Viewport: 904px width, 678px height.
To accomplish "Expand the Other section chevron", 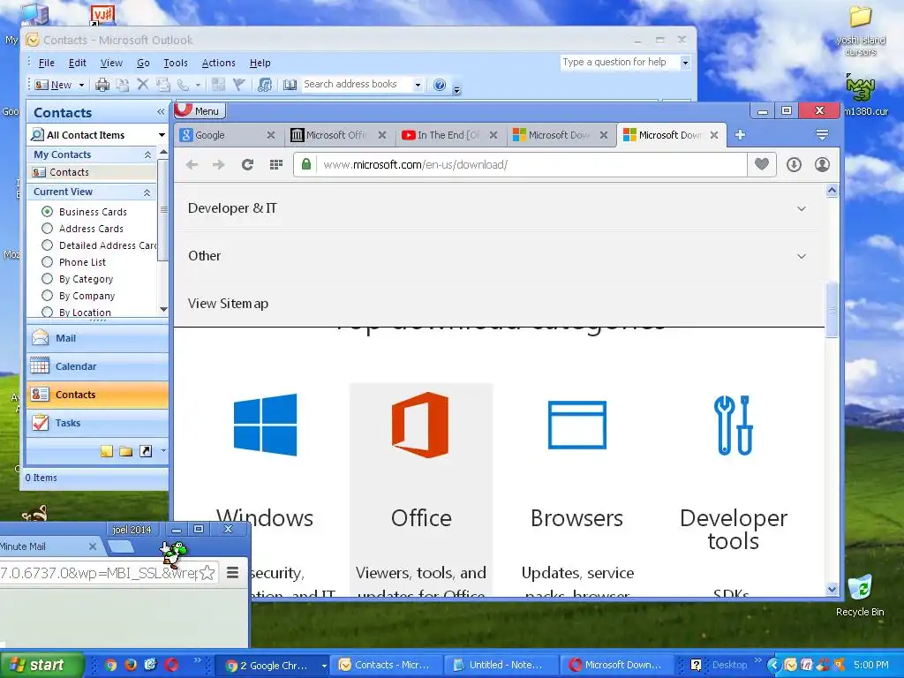I will click(x=802, y=256).
